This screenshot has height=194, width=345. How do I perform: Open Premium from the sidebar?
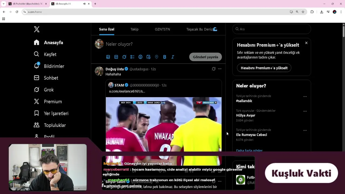[48, 102]
